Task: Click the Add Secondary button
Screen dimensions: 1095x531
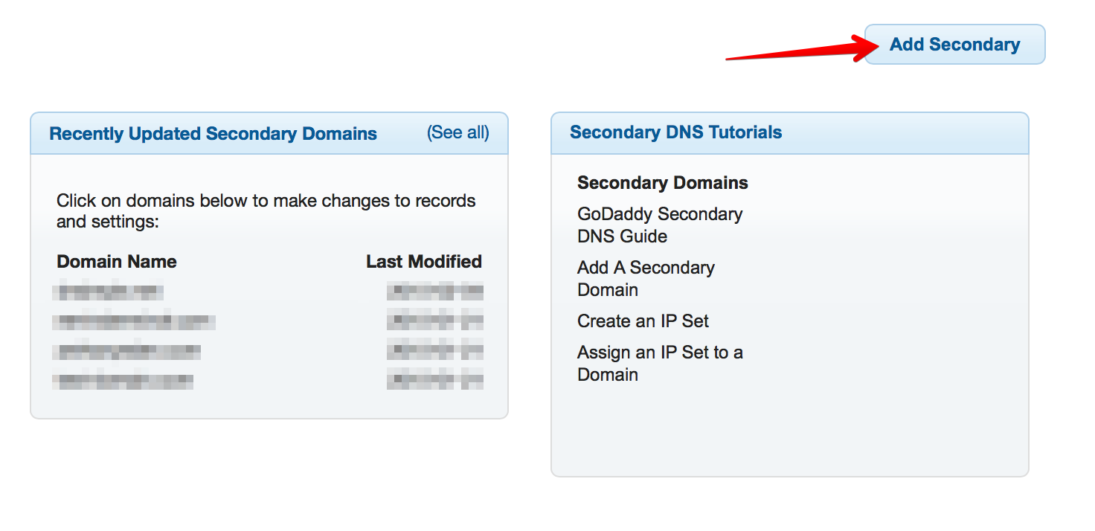Action: (x=954, y=44)
